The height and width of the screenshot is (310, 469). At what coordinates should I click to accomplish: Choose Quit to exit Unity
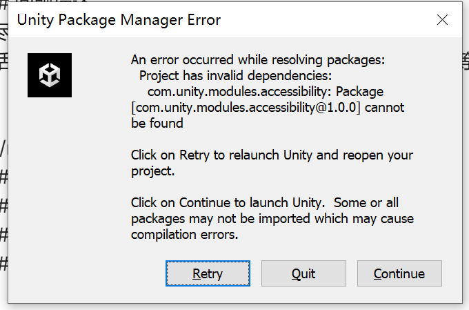coord(303,273)
